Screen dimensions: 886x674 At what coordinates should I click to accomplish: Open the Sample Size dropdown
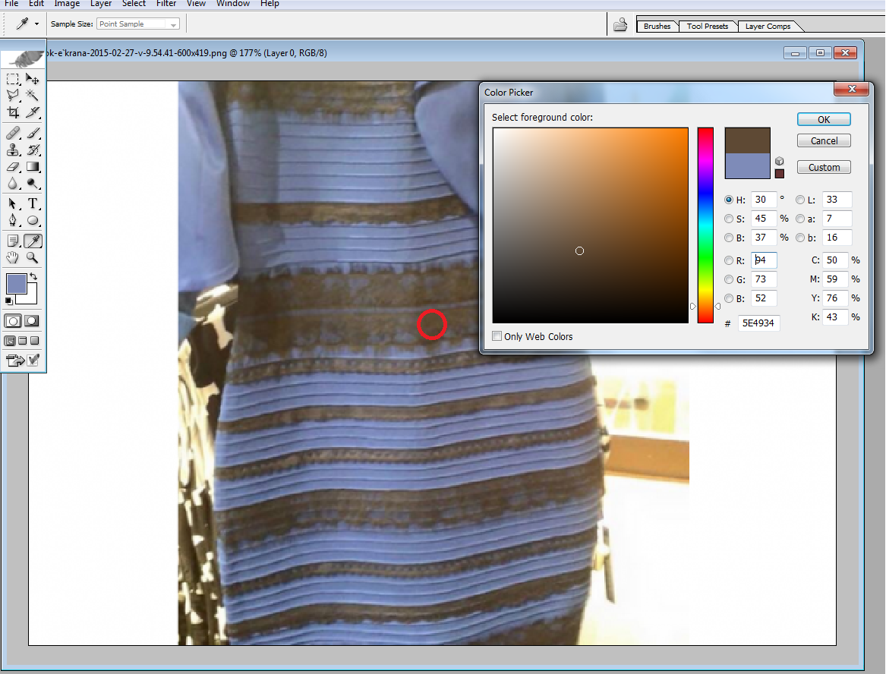pos(138,24)
